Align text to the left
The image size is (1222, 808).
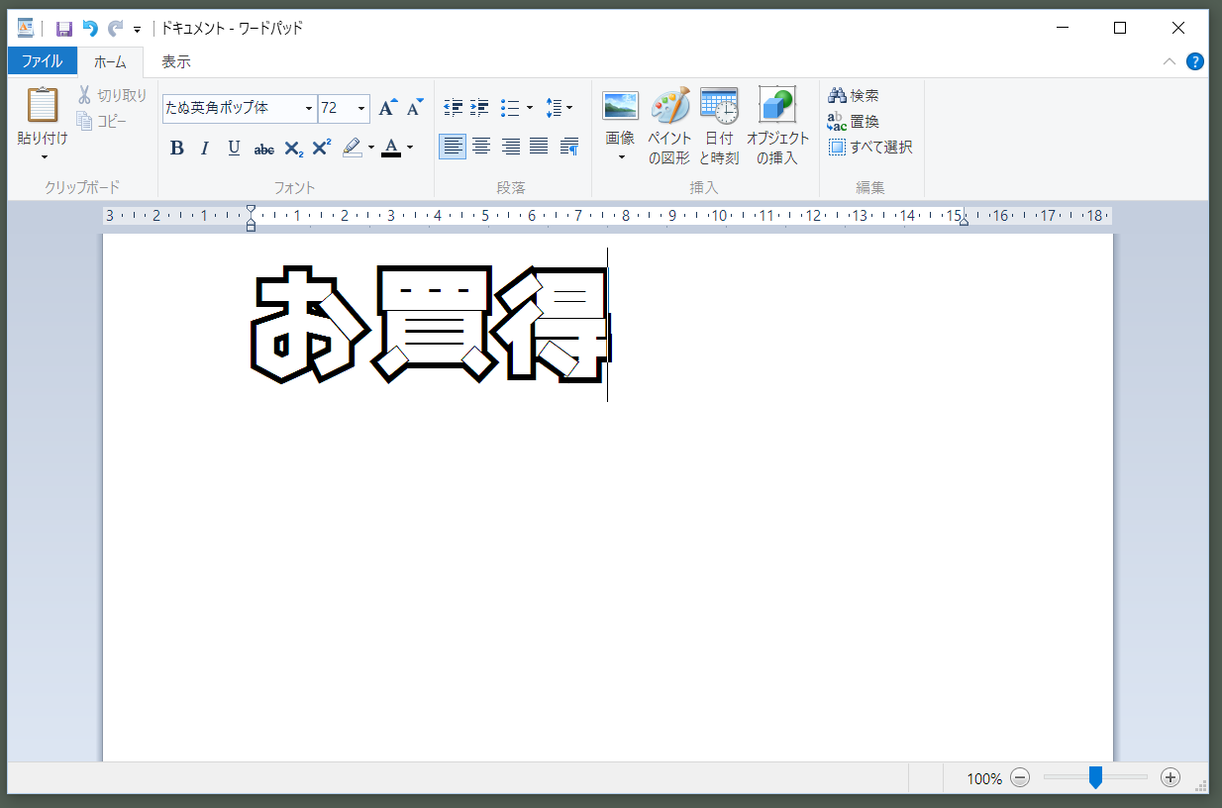tap(453, 147)
